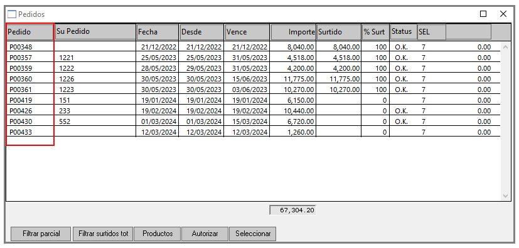The height and width of the screenshot is (248, 519).
Task: Click the % Surt column header
Action: 375,32
